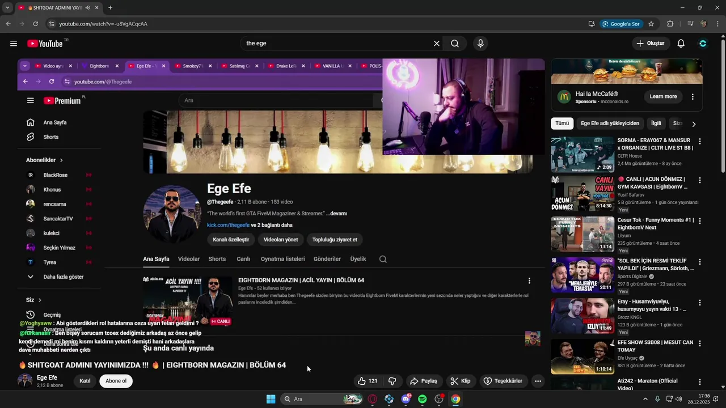This screenshot has width=726, height=408.
Task: Select the İlgili filter chip
Action: pos(656,124)
